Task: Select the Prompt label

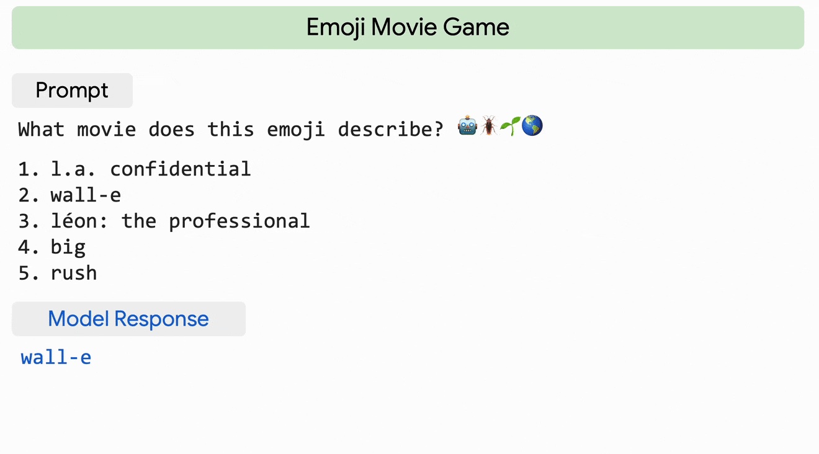Action: coord(72,91)
